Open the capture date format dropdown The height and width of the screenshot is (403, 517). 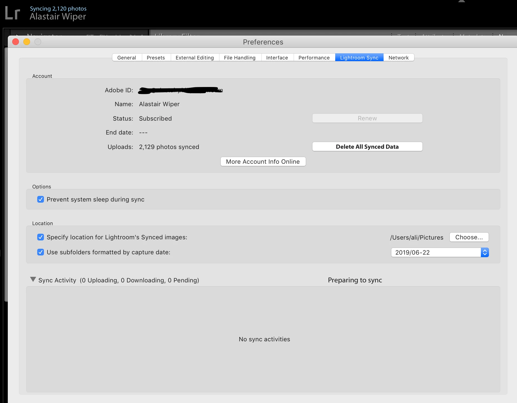point(440,252)
